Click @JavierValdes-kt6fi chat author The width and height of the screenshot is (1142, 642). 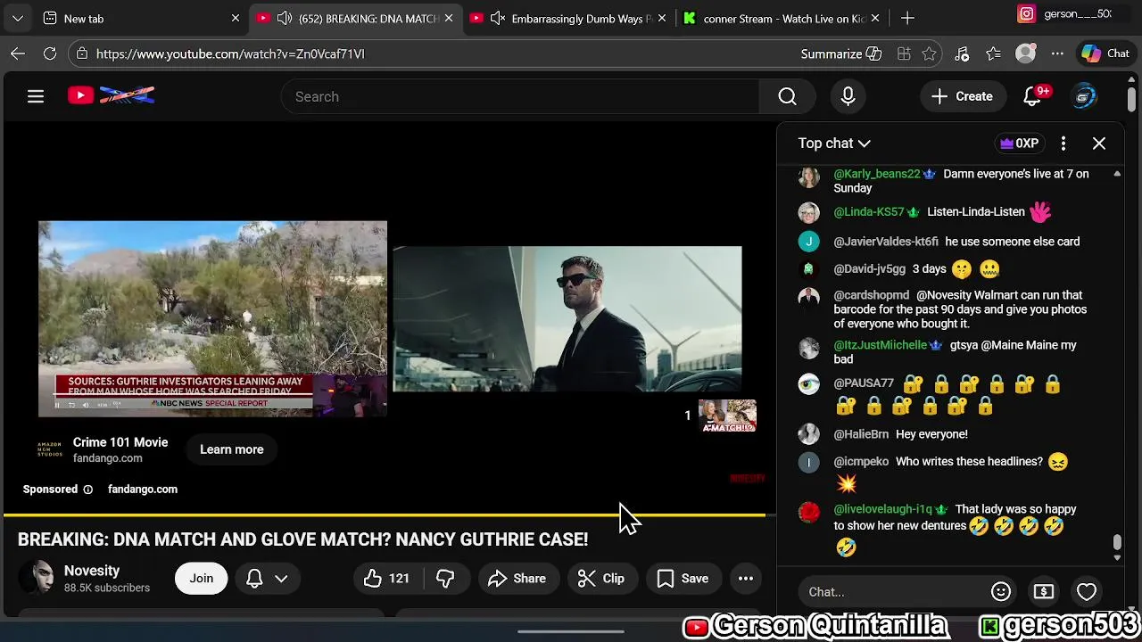coord(886,242)
